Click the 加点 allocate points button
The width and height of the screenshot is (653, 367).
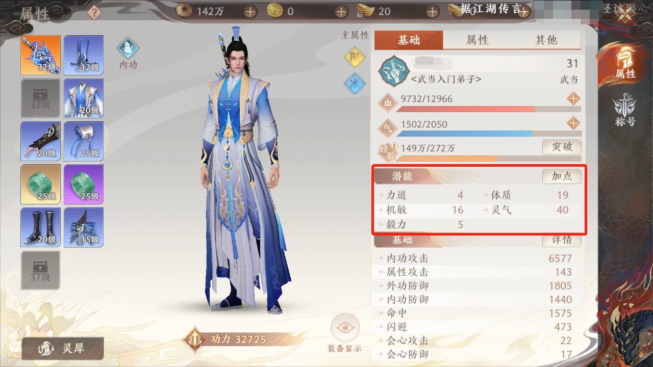pyautogui.click(x=562, y=176)
